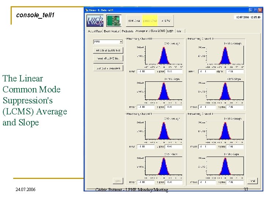This screenshot has height=198, width=264.
Task: Click the slide date 24.07.2006
Action: pos(25,190)
